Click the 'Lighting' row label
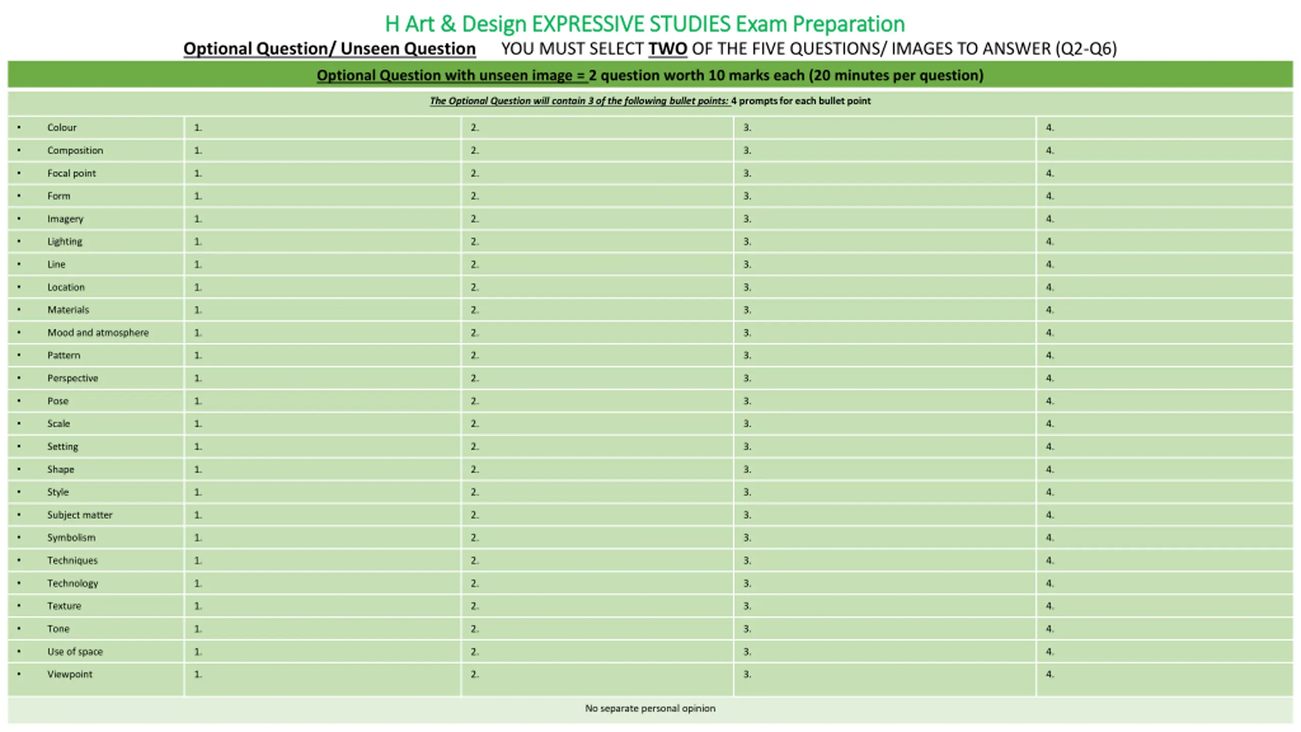This screenshot has height=732, width=1301. click(x=65, y=241)
